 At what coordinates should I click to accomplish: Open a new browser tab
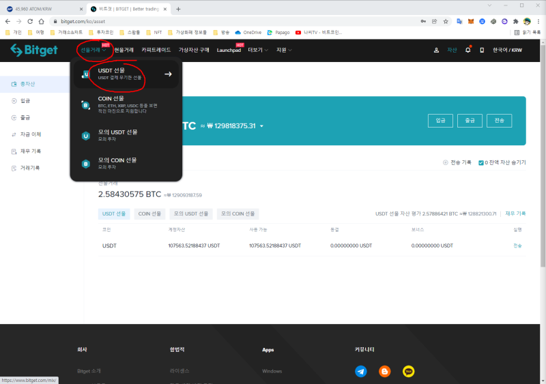click(x=178, y=9)
